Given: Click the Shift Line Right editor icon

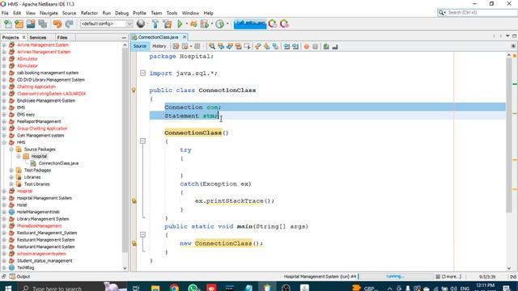Looking at the screenshot, I should click(295, 47).
